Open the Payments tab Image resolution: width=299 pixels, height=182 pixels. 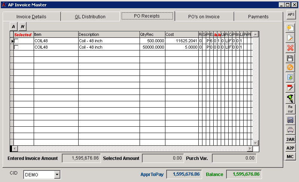click(258, 16)
